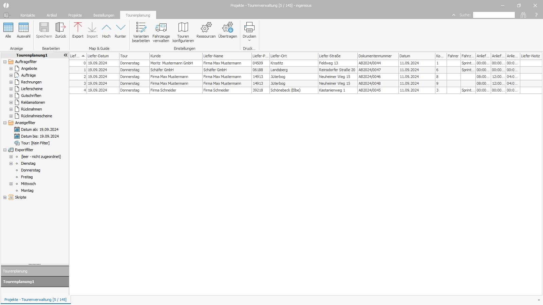The image size is (543, 305).
Task: Click the ingenious logo icon
Action: click(x=6, y=5)
